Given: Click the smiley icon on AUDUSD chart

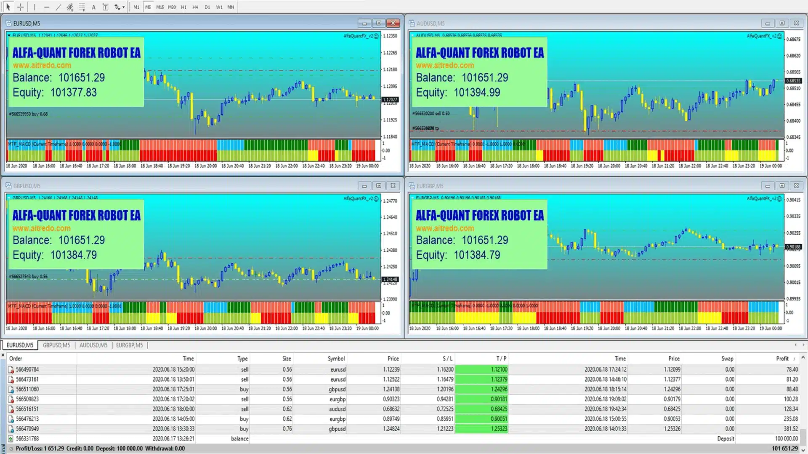Looking at the screenshot, I should (x=780, y=36).
